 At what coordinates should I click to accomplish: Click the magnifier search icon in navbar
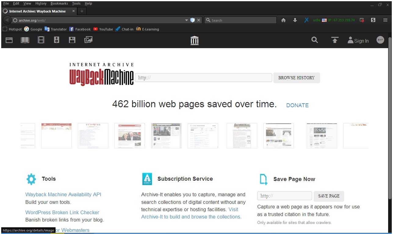pos(315,40)
